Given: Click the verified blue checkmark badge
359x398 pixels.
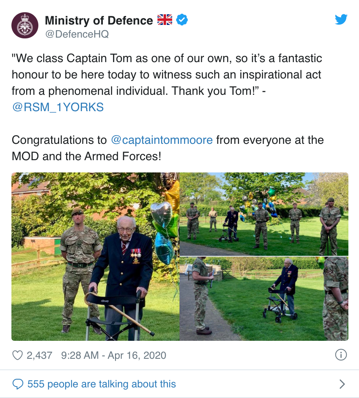Looking at the screenshot, I should coord(182,20).
